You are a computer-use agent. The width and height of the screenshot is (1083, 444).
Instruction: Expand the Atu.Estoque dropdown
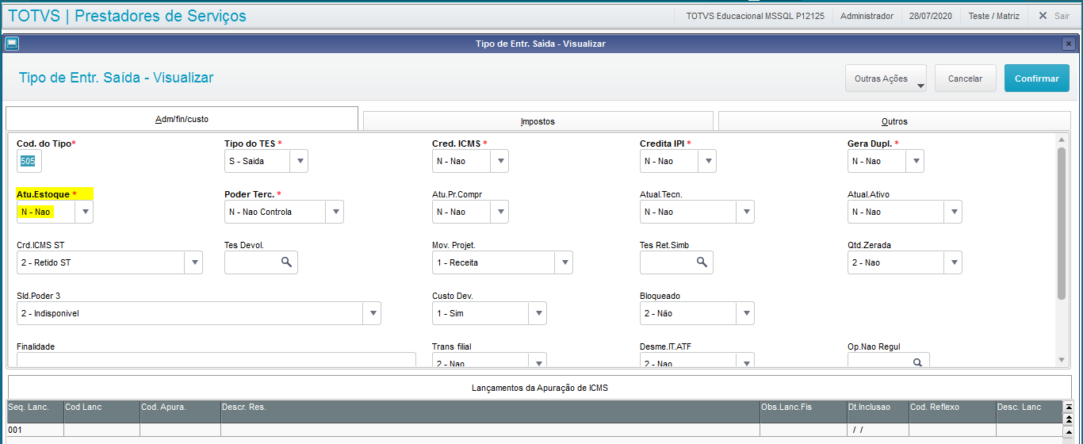85,212
